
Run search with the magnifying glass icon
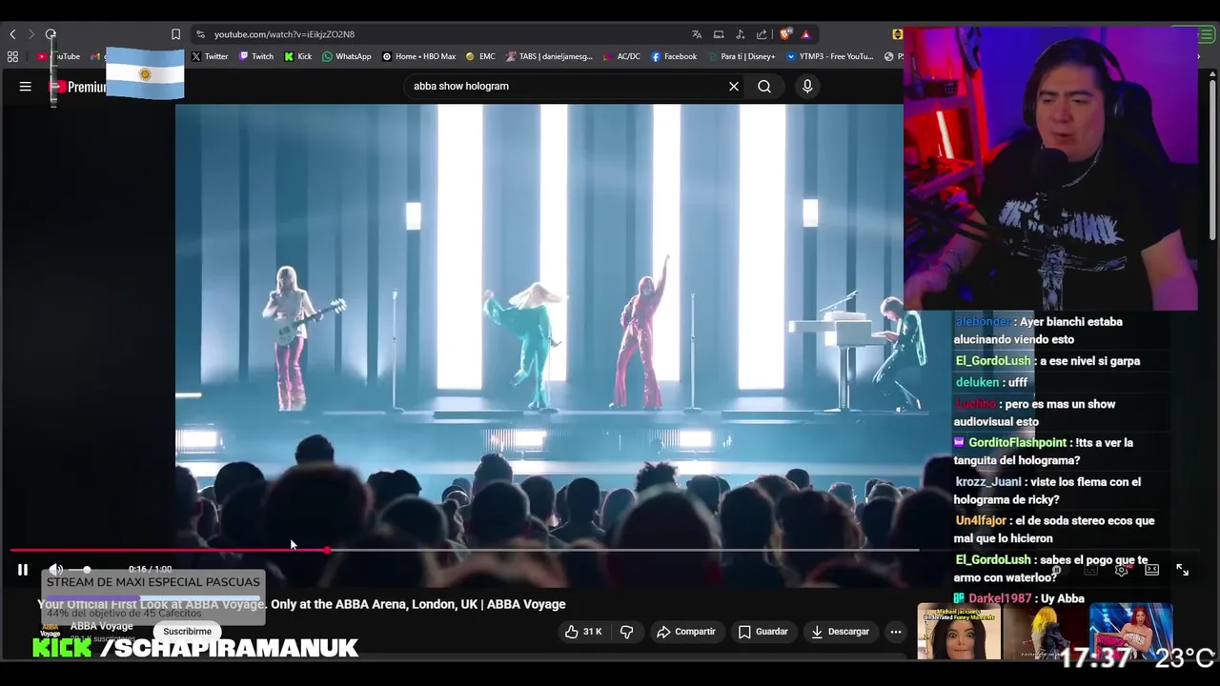[764, 86]
